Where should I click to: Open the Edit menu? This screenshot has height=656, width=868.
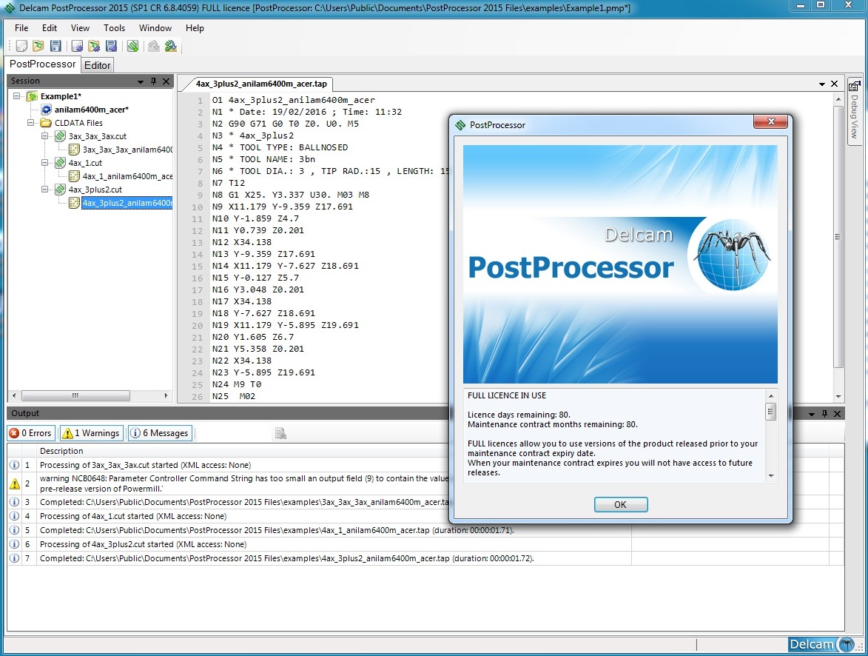tap(50, 27)
